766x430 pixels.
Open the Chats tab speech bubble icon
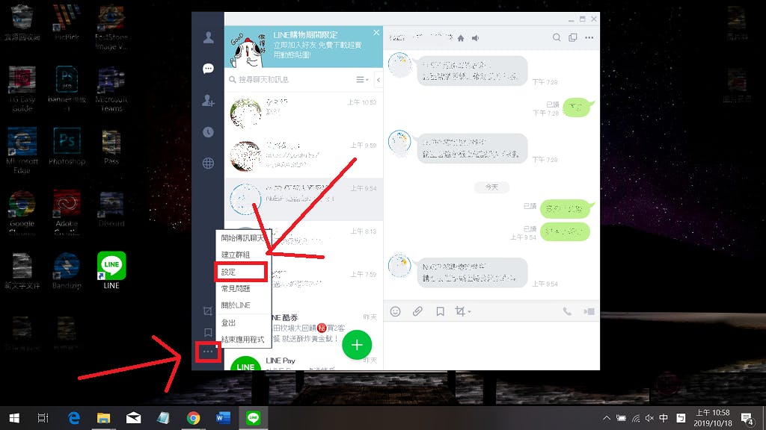pos(208,69)
